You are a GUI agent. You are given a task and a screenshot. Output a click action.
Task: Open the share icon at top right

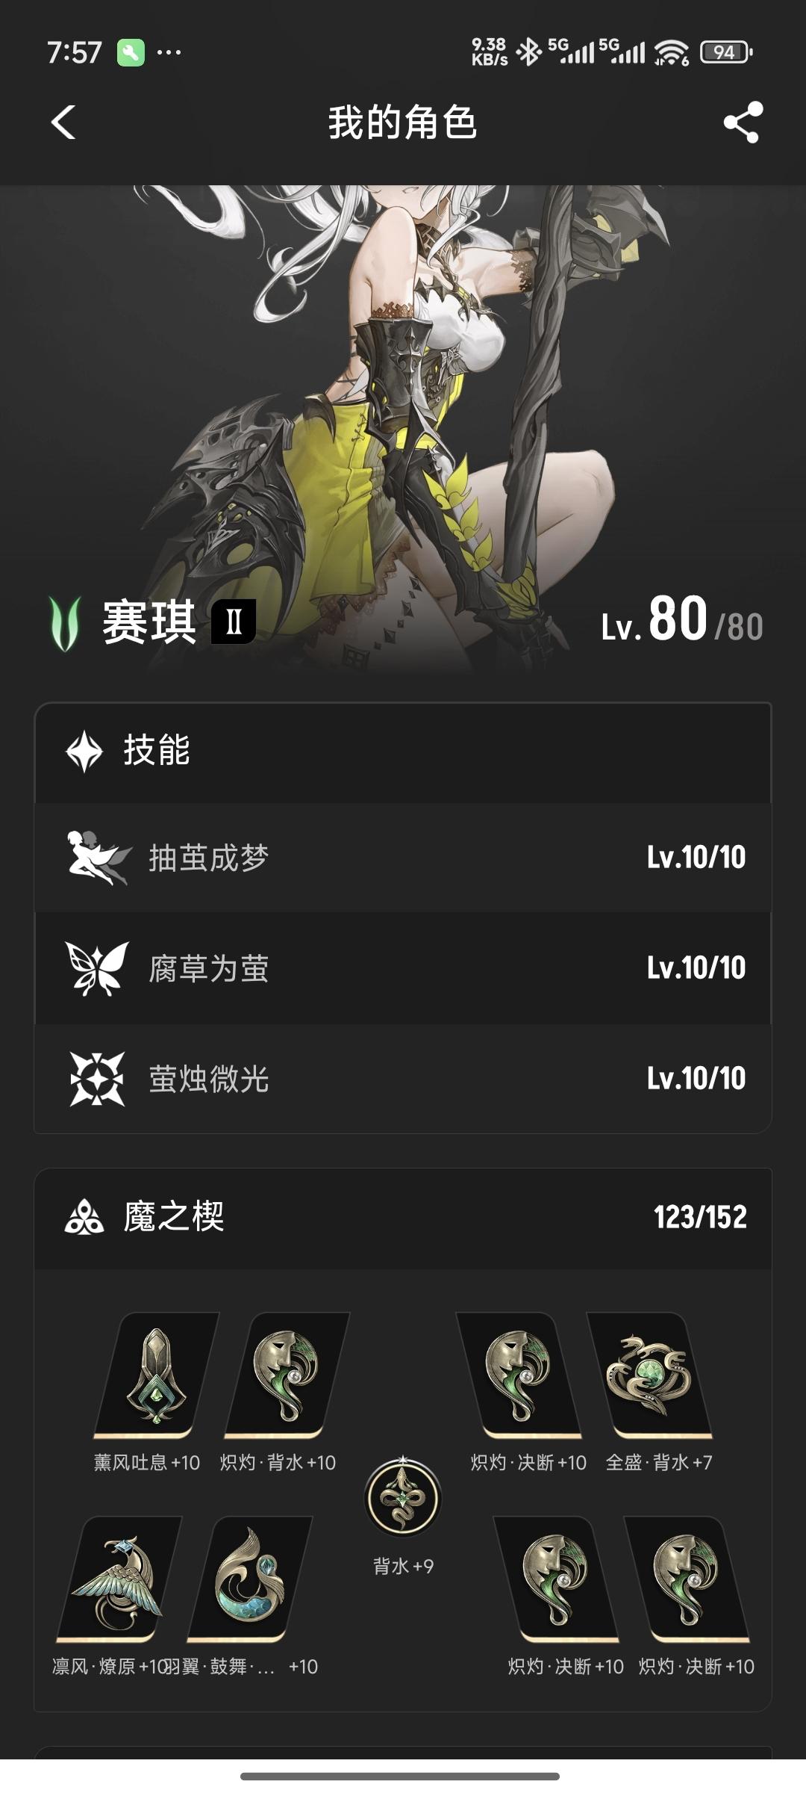[x=743, y=122]
